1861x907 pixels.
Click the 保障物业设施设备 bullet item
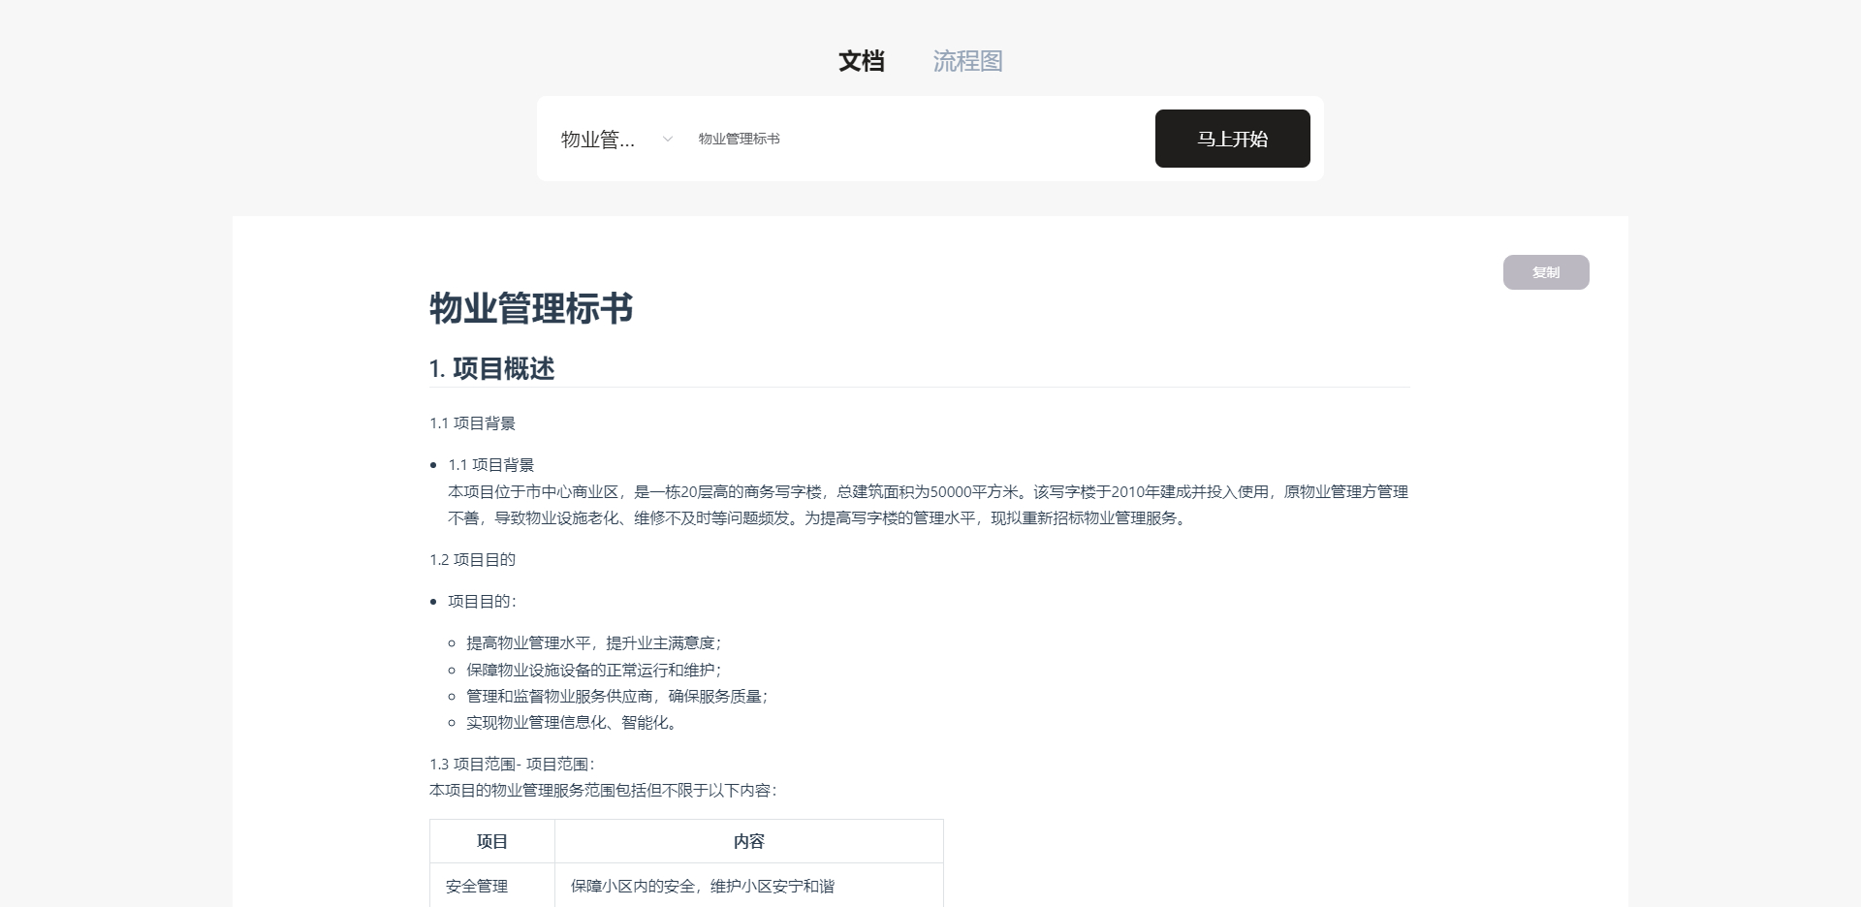pyautogui.click(x=593, y=670)
